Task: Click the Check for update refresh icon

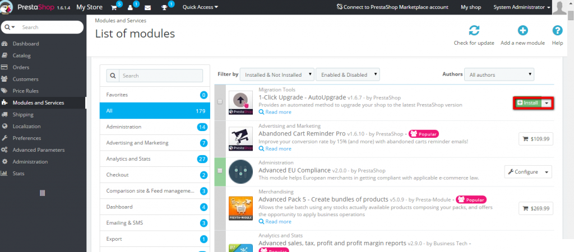Action: click(x=474, y=31)
